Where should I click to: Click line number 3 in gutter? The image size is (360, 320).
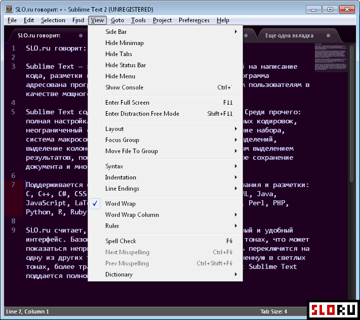coord(13,66)
